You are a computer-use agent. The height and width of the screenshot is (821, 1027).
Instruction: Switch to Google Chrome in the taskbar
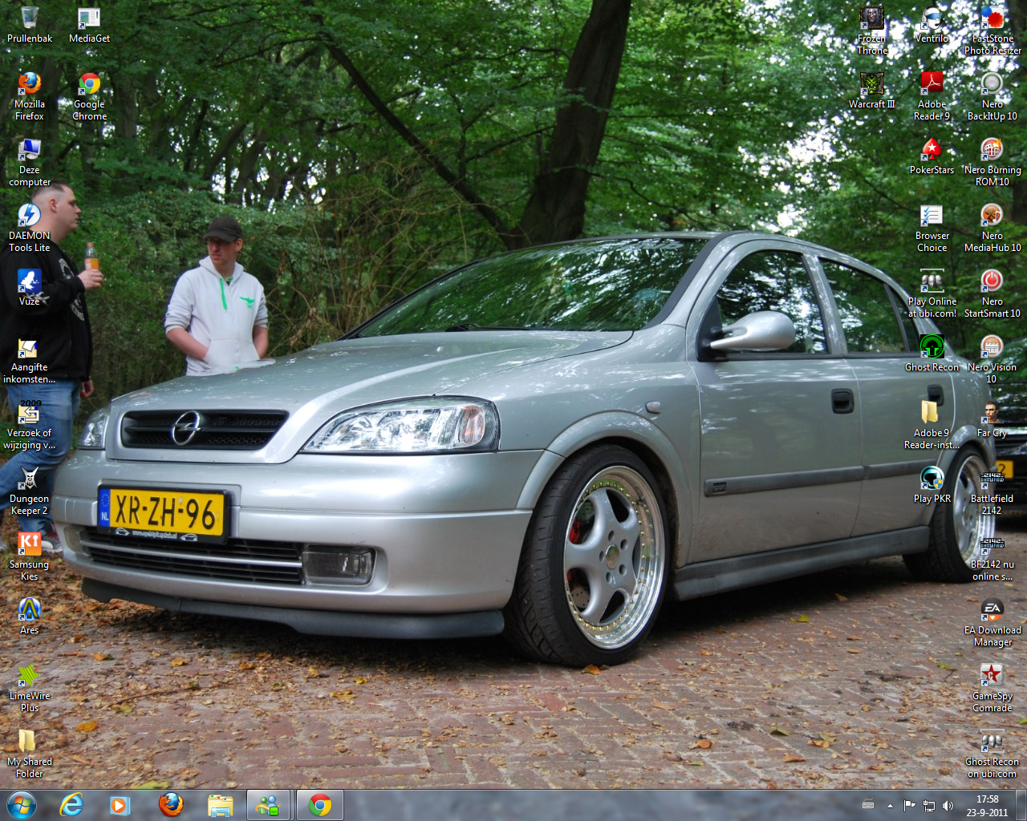pos(319,805)
